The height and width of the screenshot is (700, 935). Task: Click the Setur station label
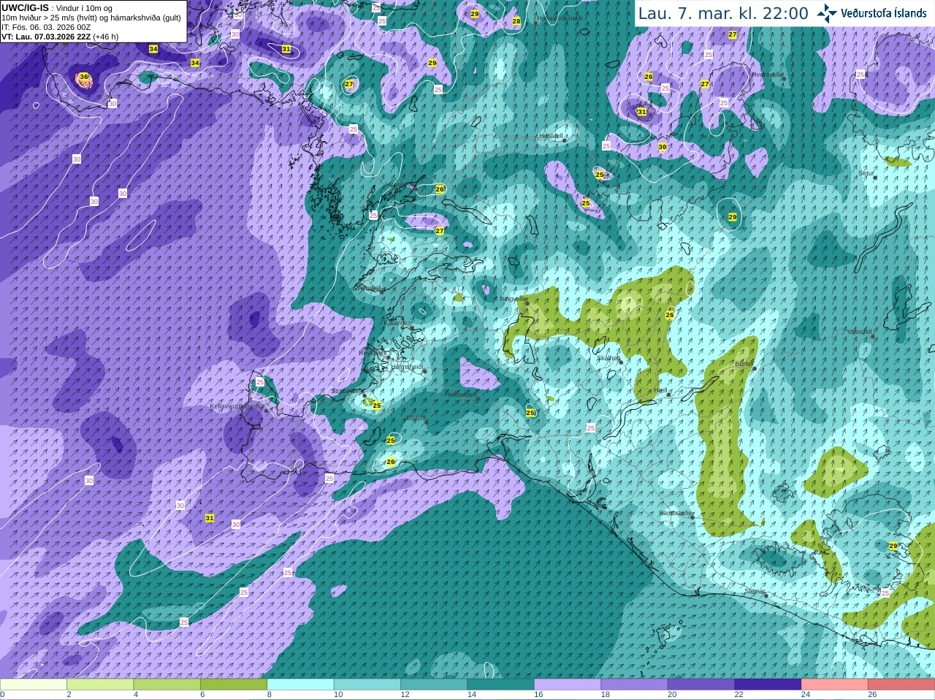[x=866, y=173]
